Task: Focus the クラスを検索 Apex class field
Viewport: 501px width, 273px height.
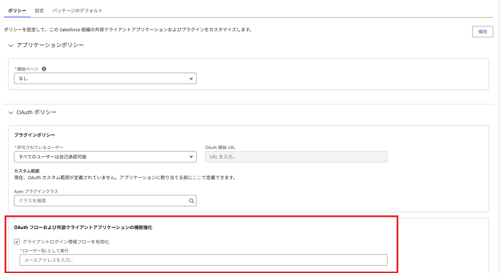Action: click(105, 201)
